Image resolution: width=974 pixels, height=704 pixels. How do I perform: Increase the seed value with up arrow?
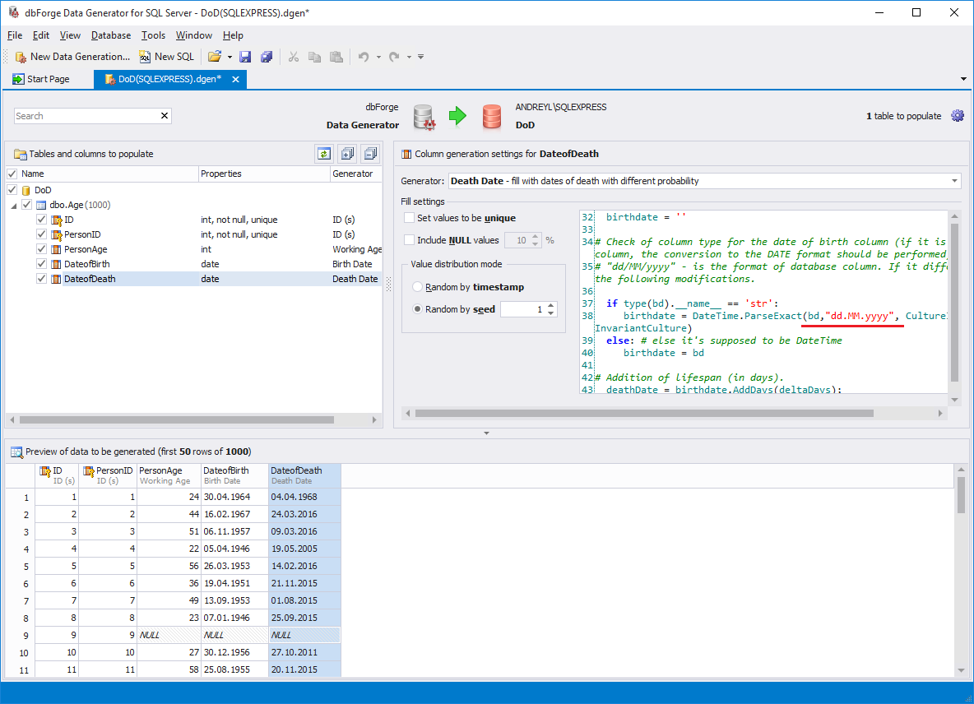[x=551, y=305]
